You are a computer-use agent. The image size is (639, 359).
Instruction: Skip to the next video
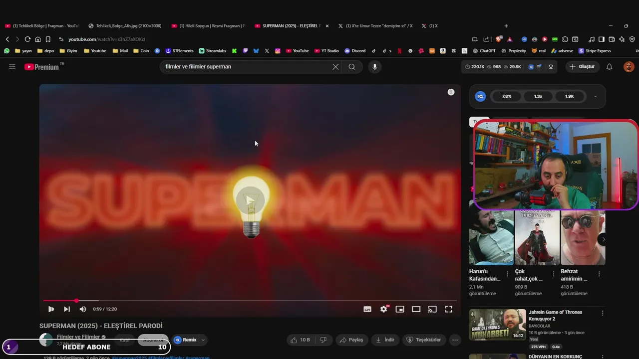tap(67, 309)
